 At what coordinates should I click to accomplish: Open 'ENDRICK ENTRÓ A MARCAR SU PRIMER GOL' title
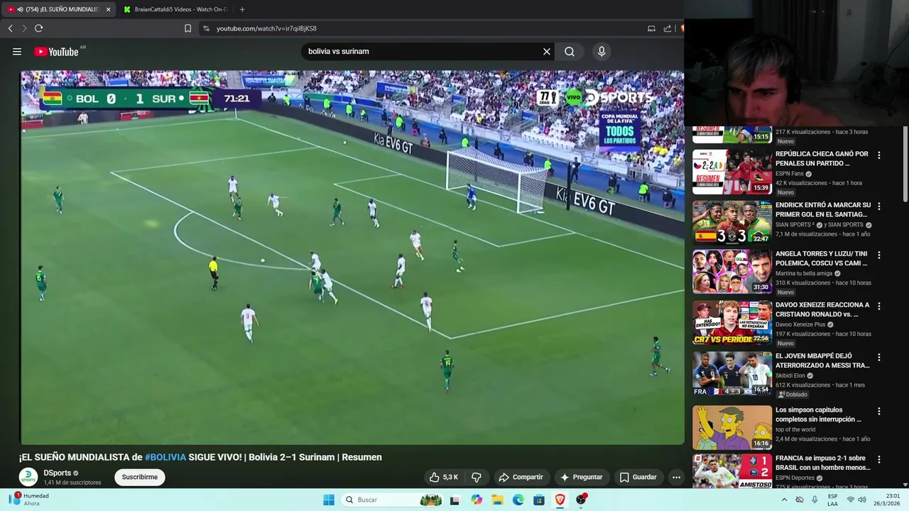click(x=823, y=209)
